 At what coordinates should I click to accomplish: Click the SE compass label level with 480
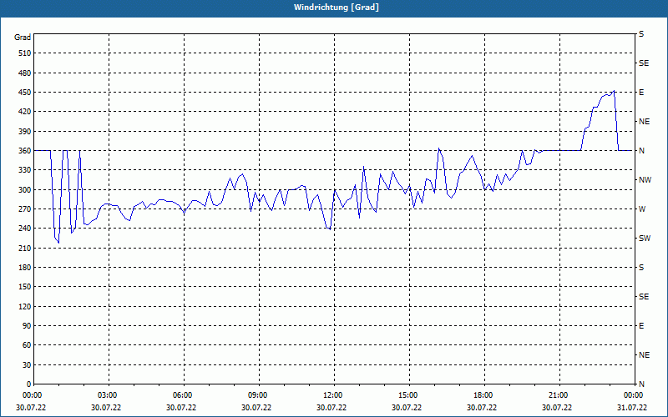(644, 63)
